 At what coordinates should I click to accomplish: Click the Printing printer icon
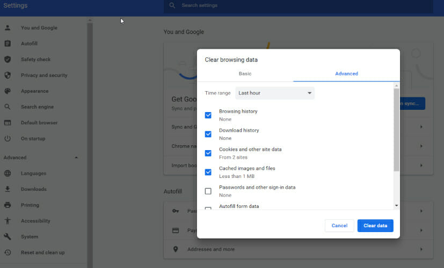pyautogui.click(x=8, y=205)
